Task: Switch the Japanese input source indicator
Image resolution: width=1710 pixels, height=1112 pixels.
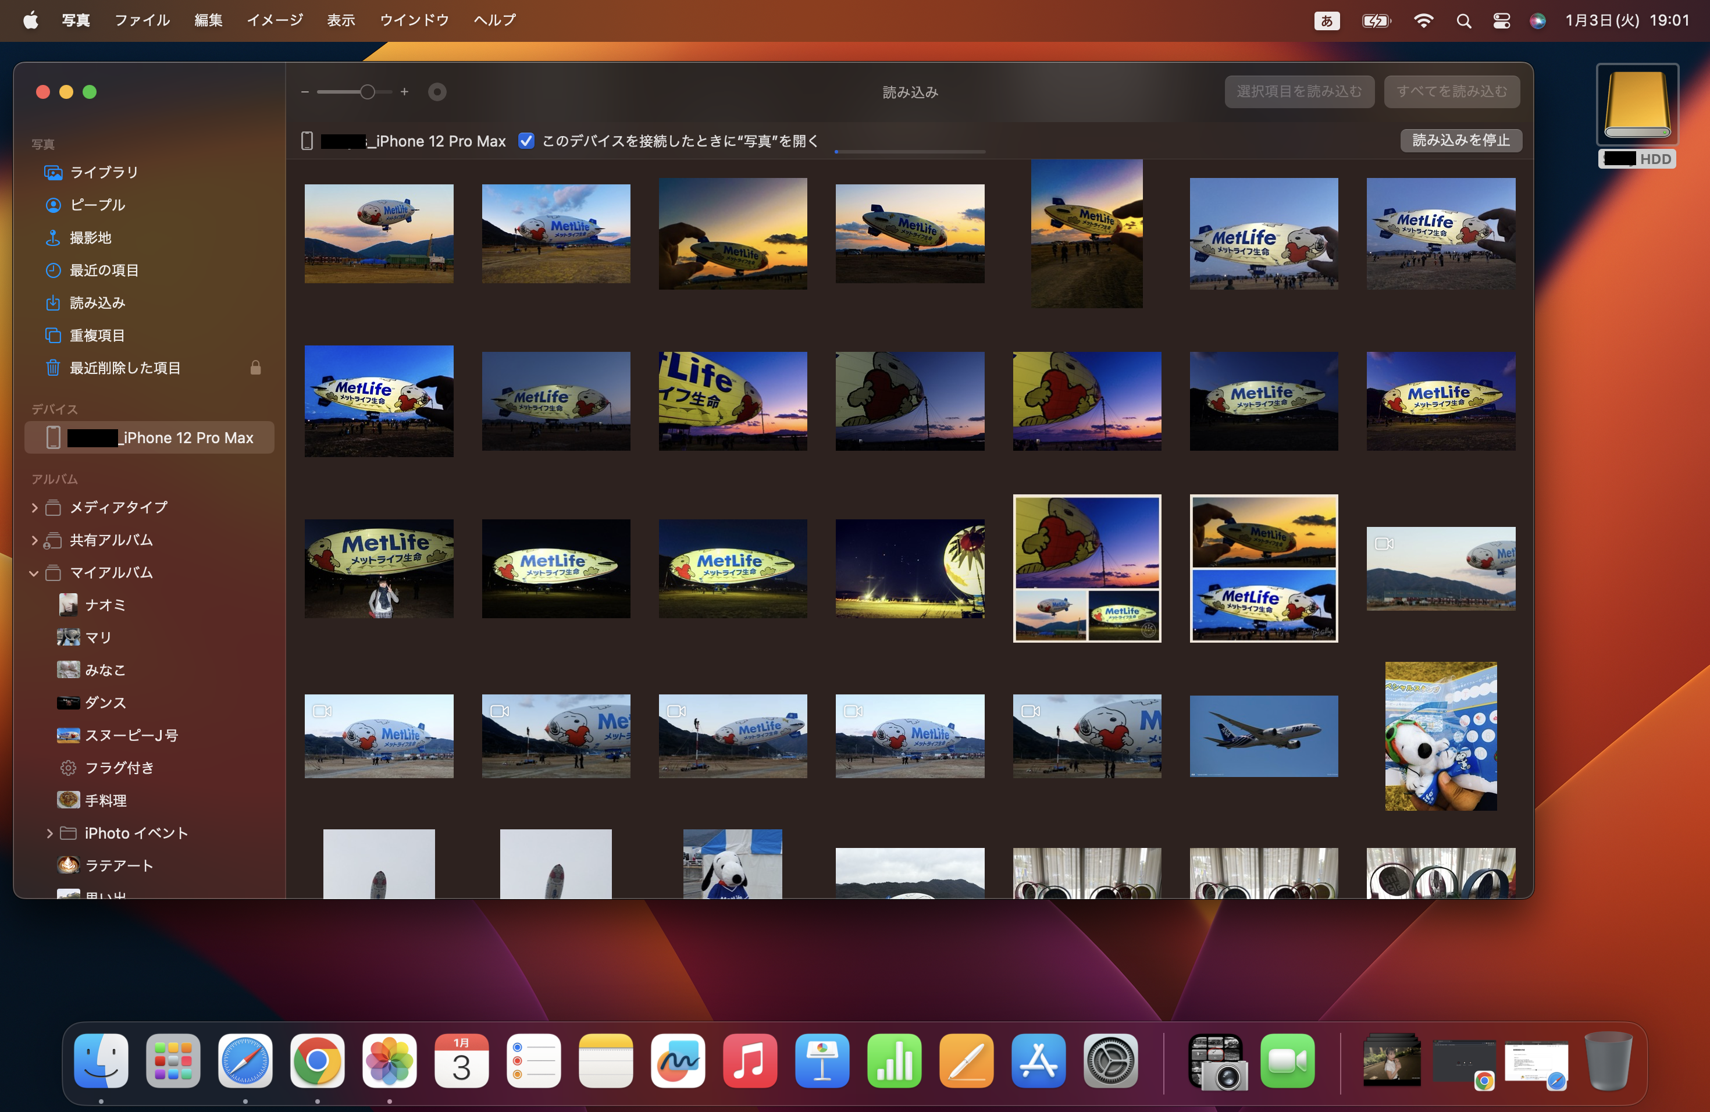Action: 1326,21
